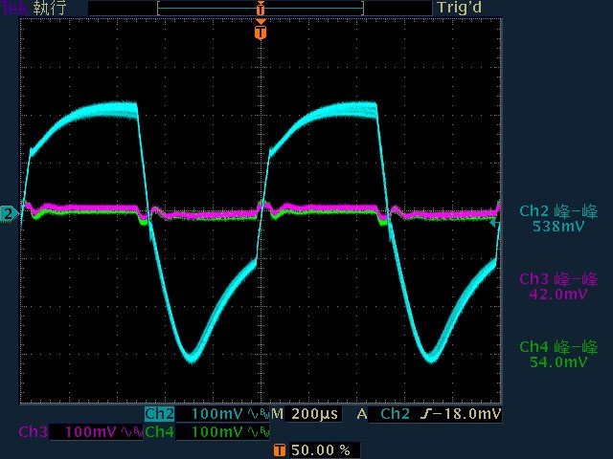Select the highlighted Ch2 channel label
This screenshot has height=459, width=613.
coord(159,414)
